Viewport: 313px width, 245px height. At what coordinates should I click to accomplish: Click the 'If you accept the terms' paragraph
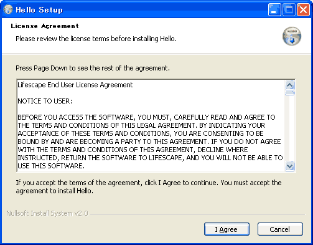tap(149, 186)
